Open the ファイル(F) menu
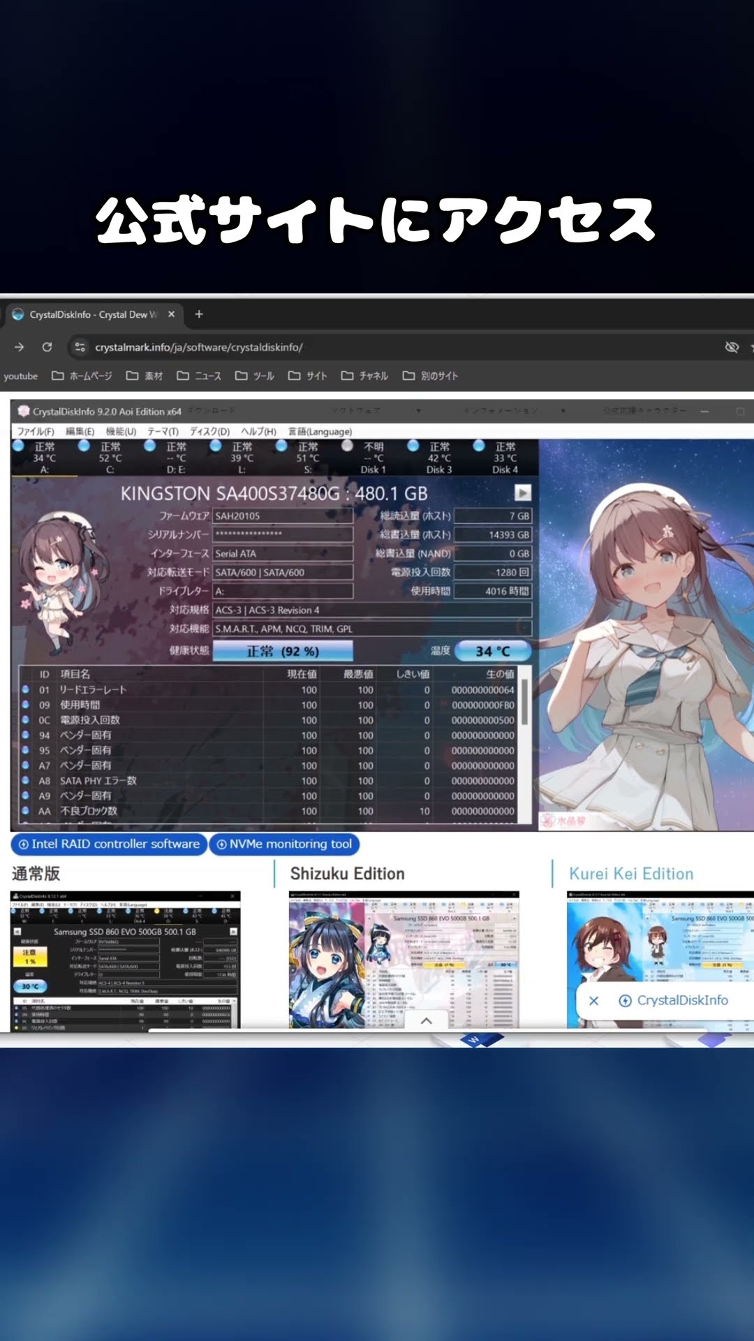The height and width of the screenshot is (1341, 754). (36, 432)
